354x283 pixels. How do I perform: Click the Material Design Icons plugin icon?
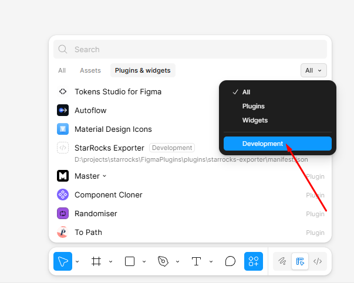(x=63, y=129)
